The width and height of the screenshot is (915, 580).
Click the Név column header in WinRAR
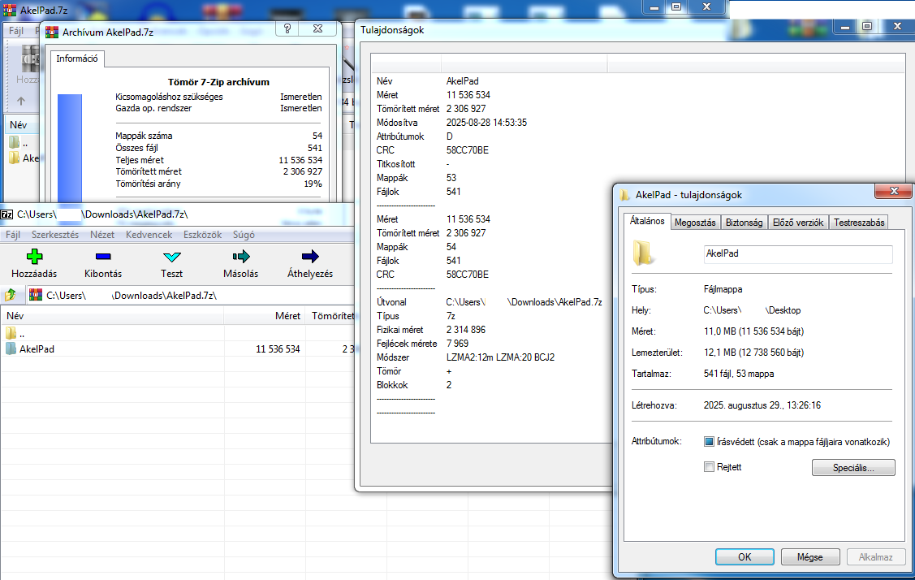pyautogui.click(x=21, y=125)
